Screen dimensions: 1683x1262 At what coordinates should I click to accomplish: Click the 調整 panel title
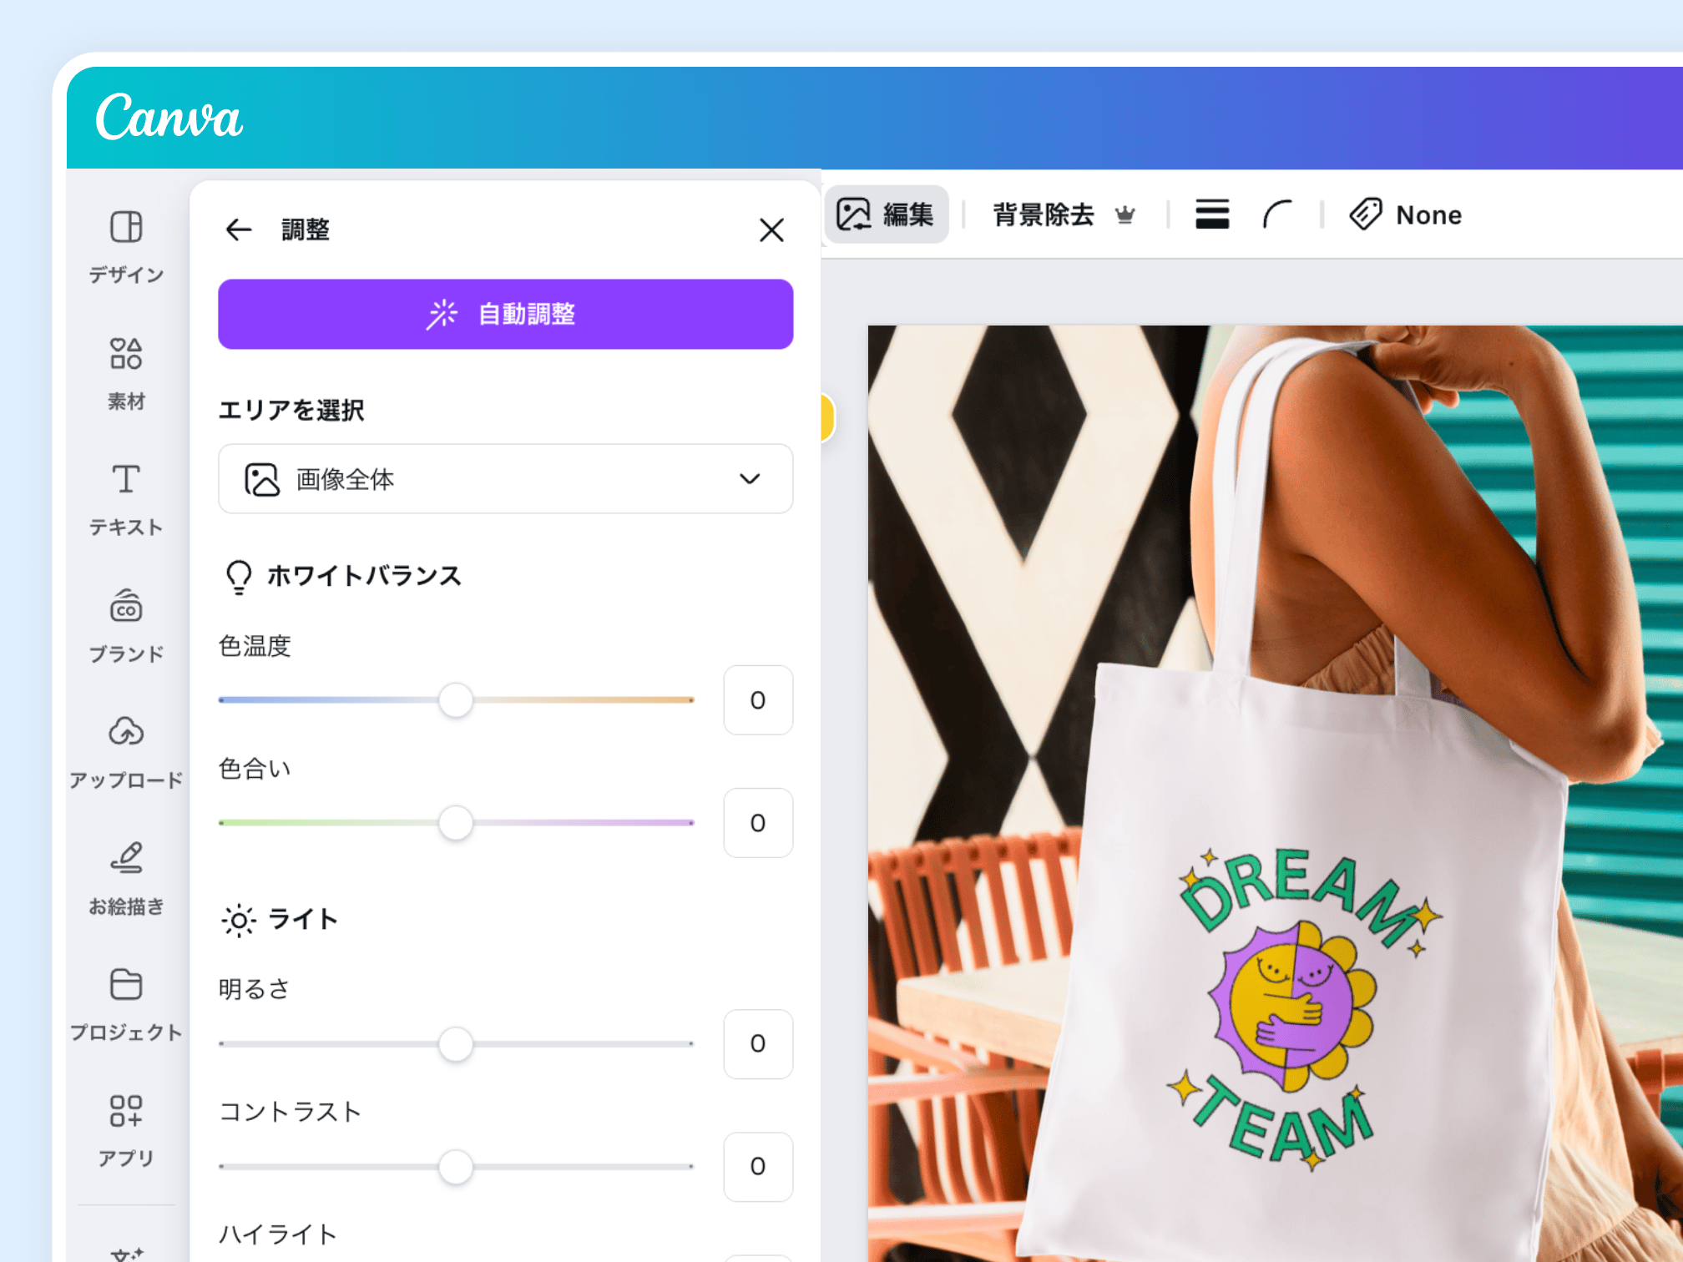306,230
